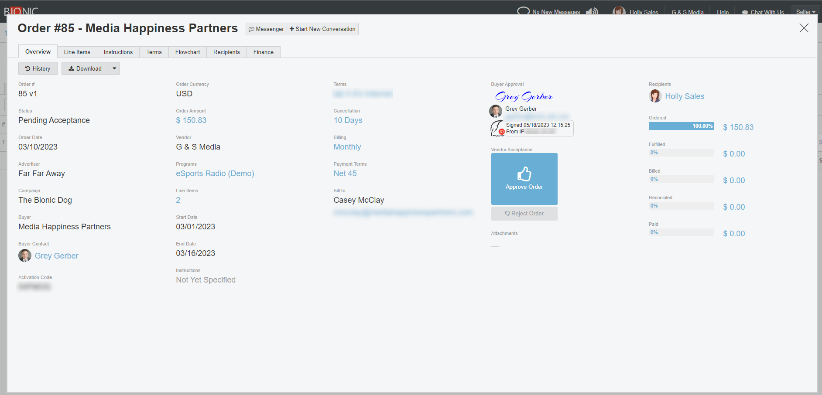The height and width of the screenshot is (395, 822).
Task: Click the No New Messages bubble icon
Action: pyautogui.click(x=523, y=11)
